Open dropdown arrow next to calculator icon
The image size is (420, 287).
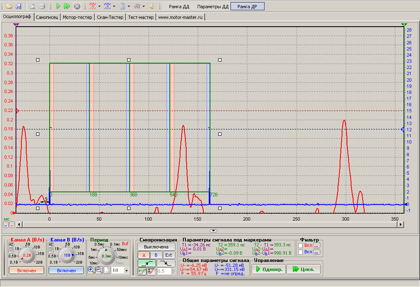pyautogui.click(x=129, y=6)
